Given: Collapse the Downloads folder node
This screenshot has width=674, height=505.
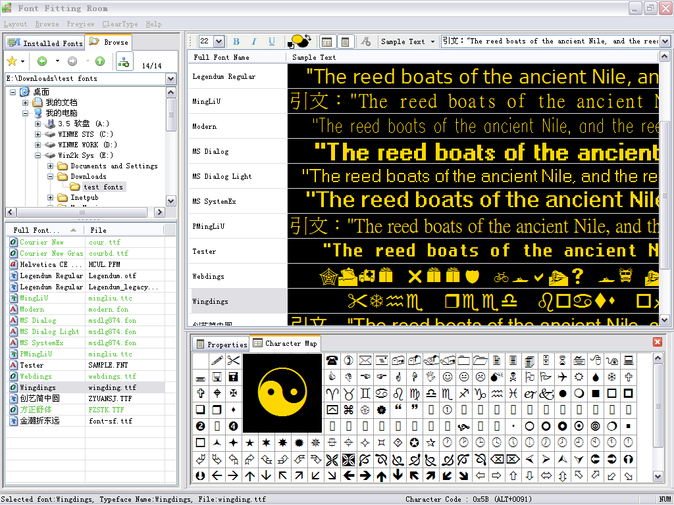Looking at the screenshot, I should tap(50, 176).
